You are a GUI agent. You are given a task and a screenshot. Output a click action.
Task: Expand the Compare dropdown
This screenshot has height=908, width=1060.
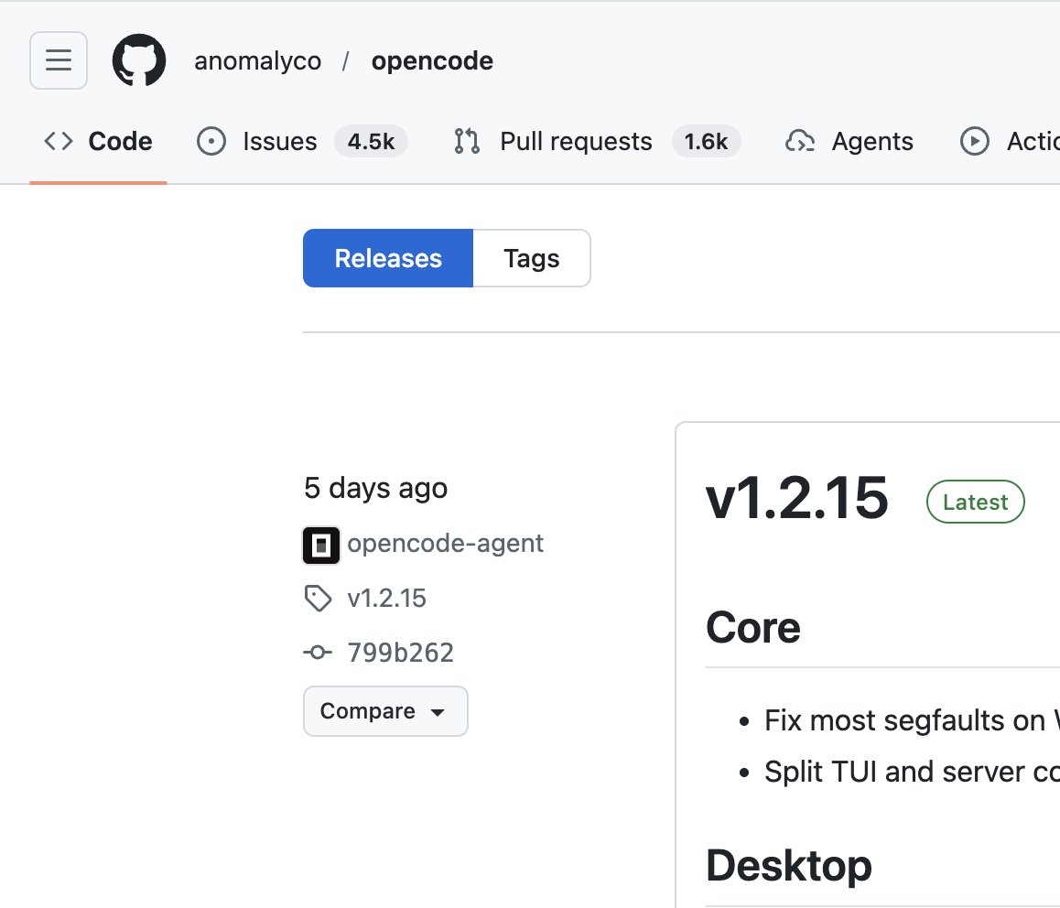coord(385,711)
